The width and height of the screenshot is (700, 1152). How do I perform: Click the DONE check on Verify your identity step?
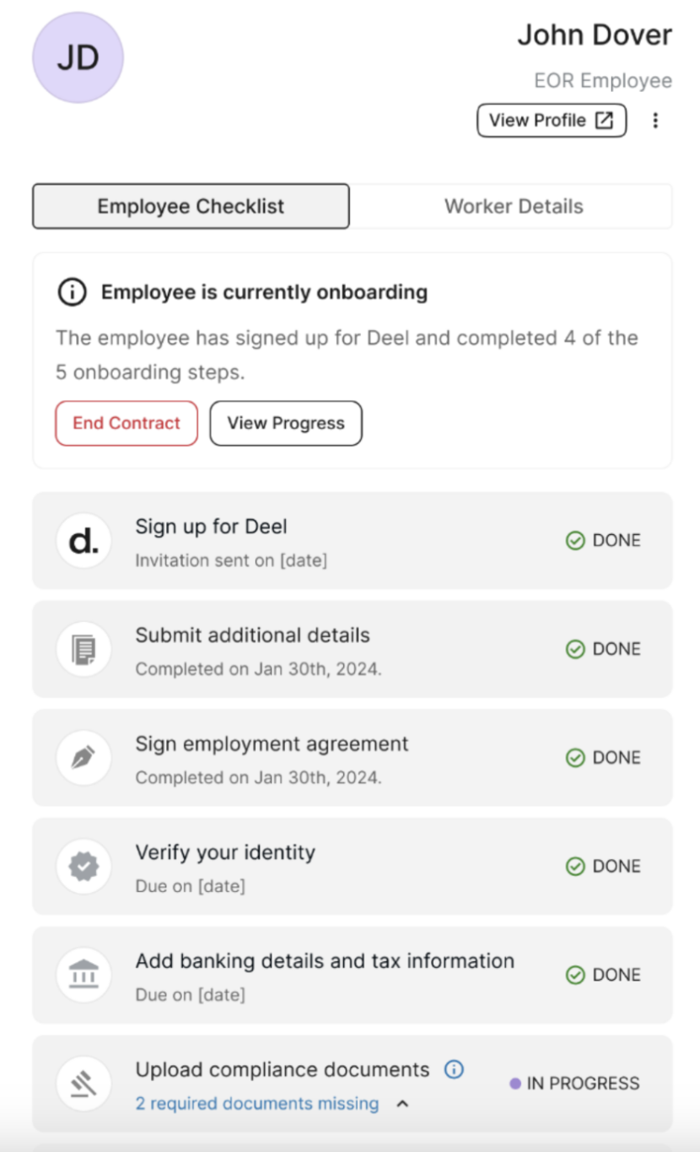(575, 867)
